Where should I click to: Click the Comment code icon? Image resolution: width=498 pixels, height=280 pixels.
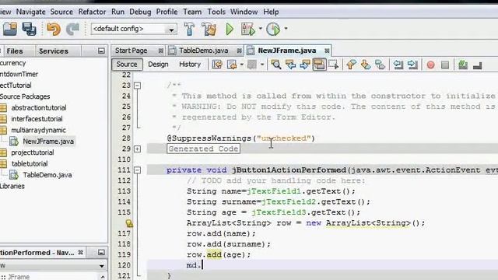[x=463, y=65]
